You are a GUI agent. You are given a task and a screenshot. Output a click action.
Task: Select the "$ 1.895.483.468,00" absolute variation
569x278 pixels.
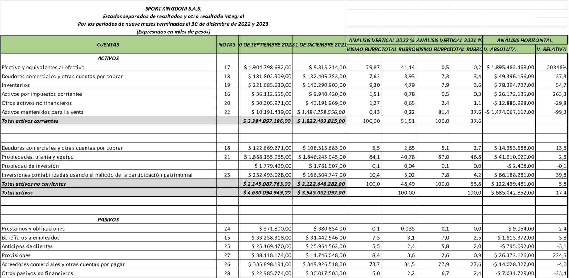[510, 68]
